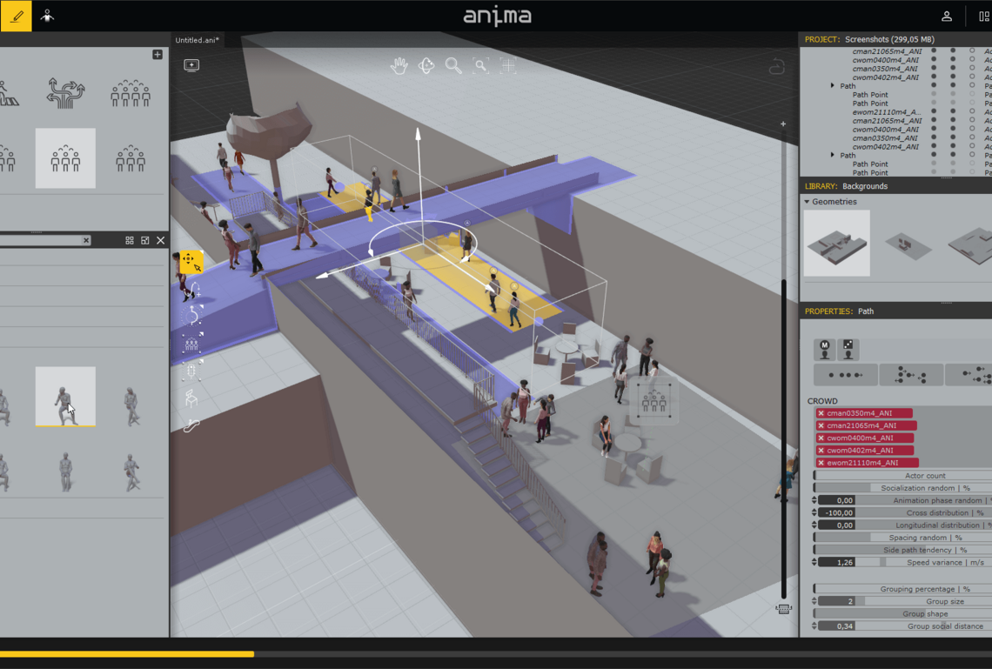Select the zoom-to-region tool in the viewport

pos(480,65)
